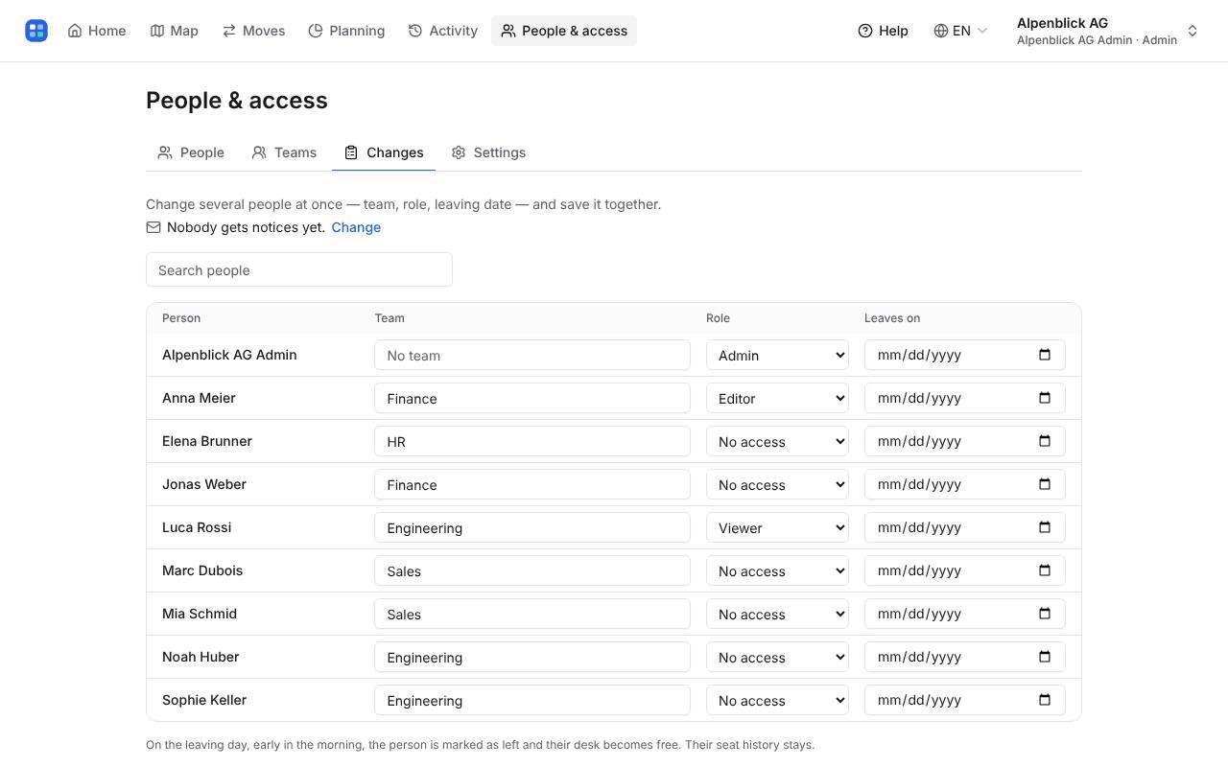The width and height of the screenshot is (1228, 767).
Task: Open calendar picker in Sophie Keller's row
Action: (1045, 700)
